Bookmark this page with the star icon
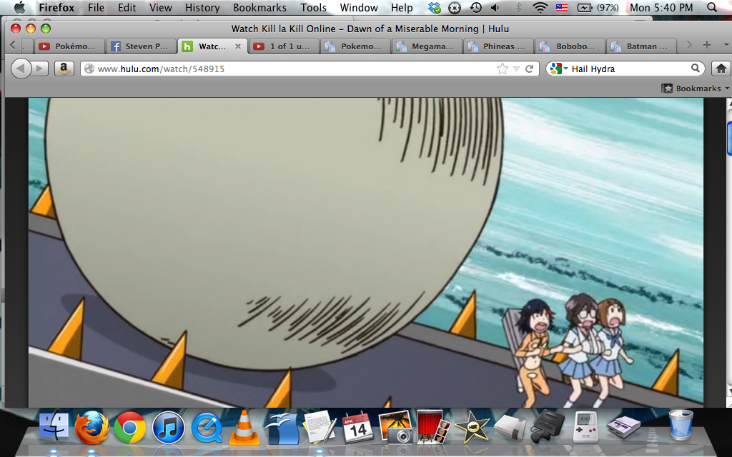 503,69
